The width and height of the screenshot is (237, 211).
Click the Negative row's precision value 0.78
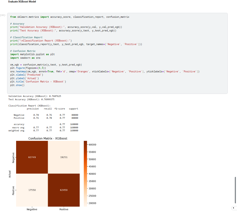click(x=36, y=115)
